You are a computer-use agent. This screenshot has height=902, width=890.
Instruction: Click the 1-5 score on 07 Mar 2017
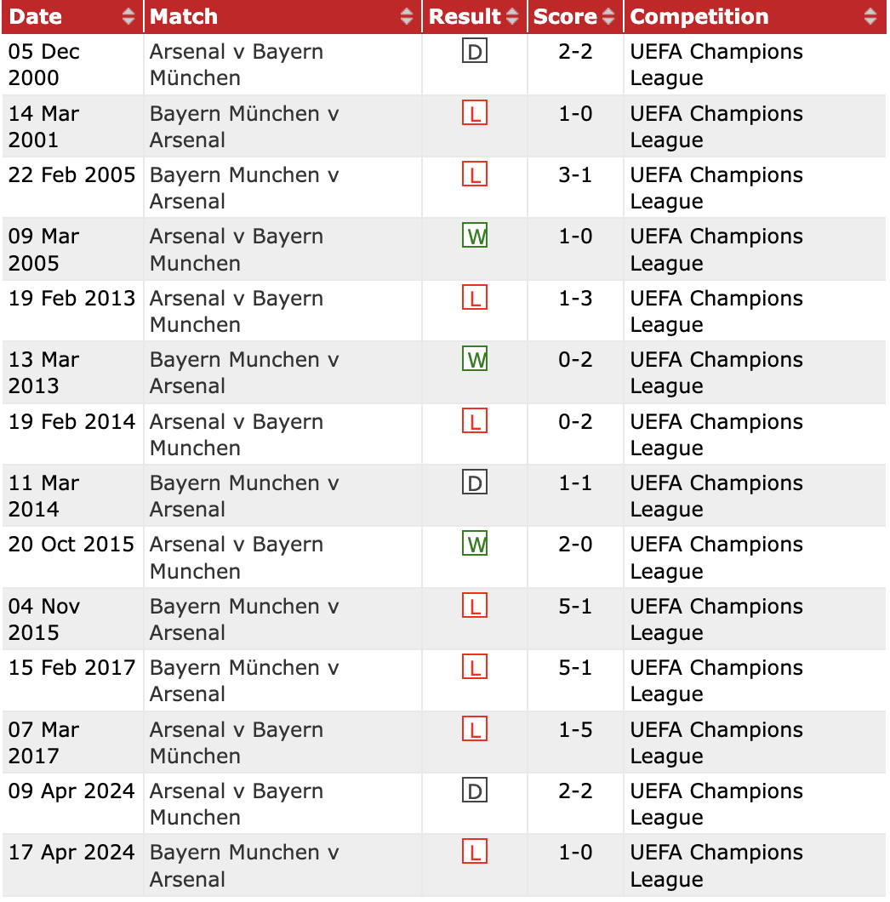[575, 730]
